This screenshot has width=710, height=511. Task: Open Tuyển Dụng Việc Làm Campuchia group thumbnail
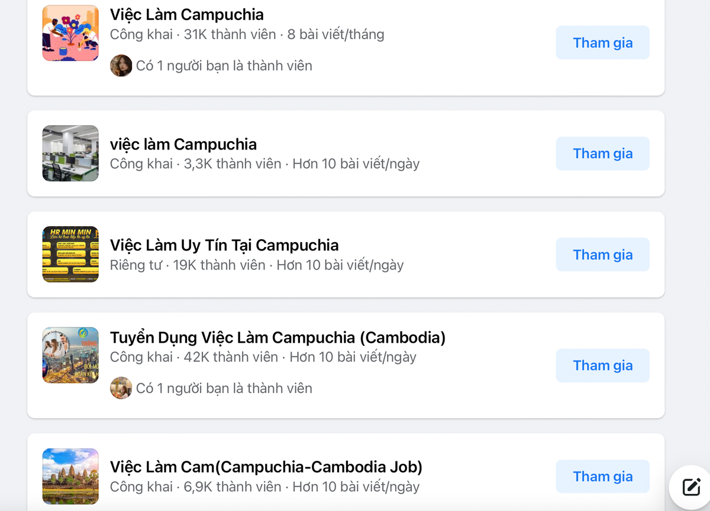(x=70, y=355)
